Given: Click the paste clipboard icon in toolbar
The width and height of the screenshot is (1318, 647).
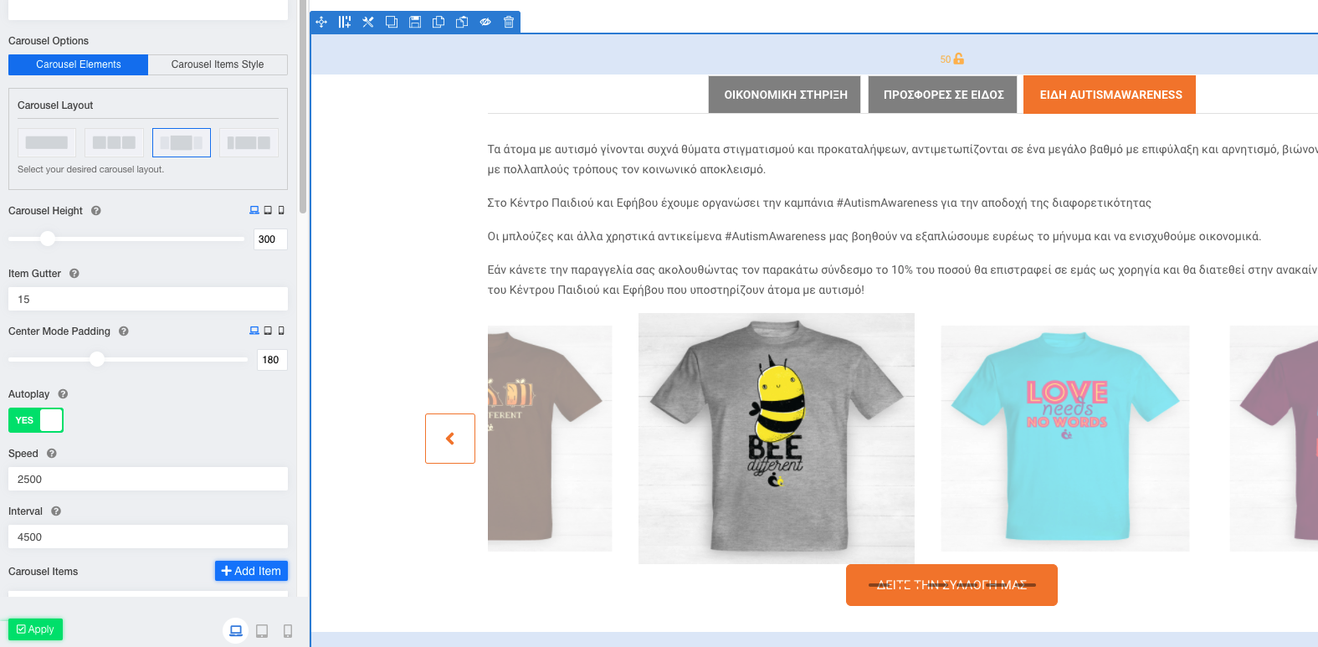Looking at the screenshot, I should click(x=462, y=22).
